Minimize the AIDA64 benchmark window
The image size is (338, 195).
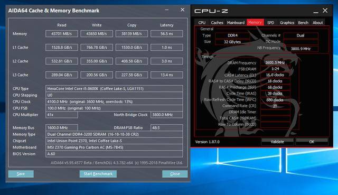(167, 10)
